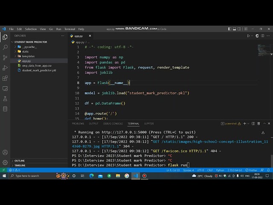273x205 pixels.
Task: Open the Go menu
Action: coord(51,29)
